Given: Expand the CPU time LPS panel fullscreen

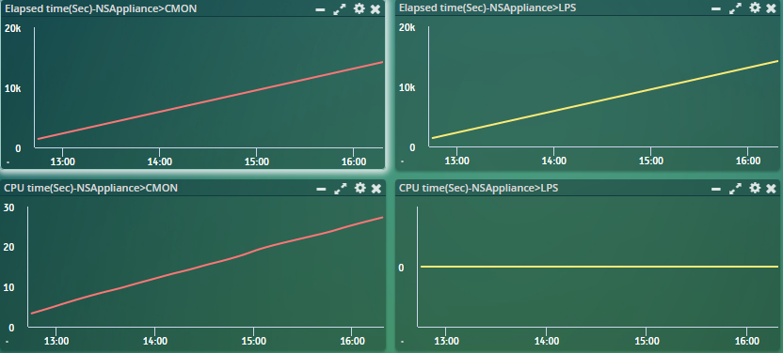Looking at the screenshot, I should [736, 188].
